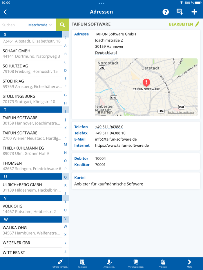203x270 pixels.
Task: Dial the Telefon number +49 511 94388 0
Action: pyautogui.click(x=109, y=127)
